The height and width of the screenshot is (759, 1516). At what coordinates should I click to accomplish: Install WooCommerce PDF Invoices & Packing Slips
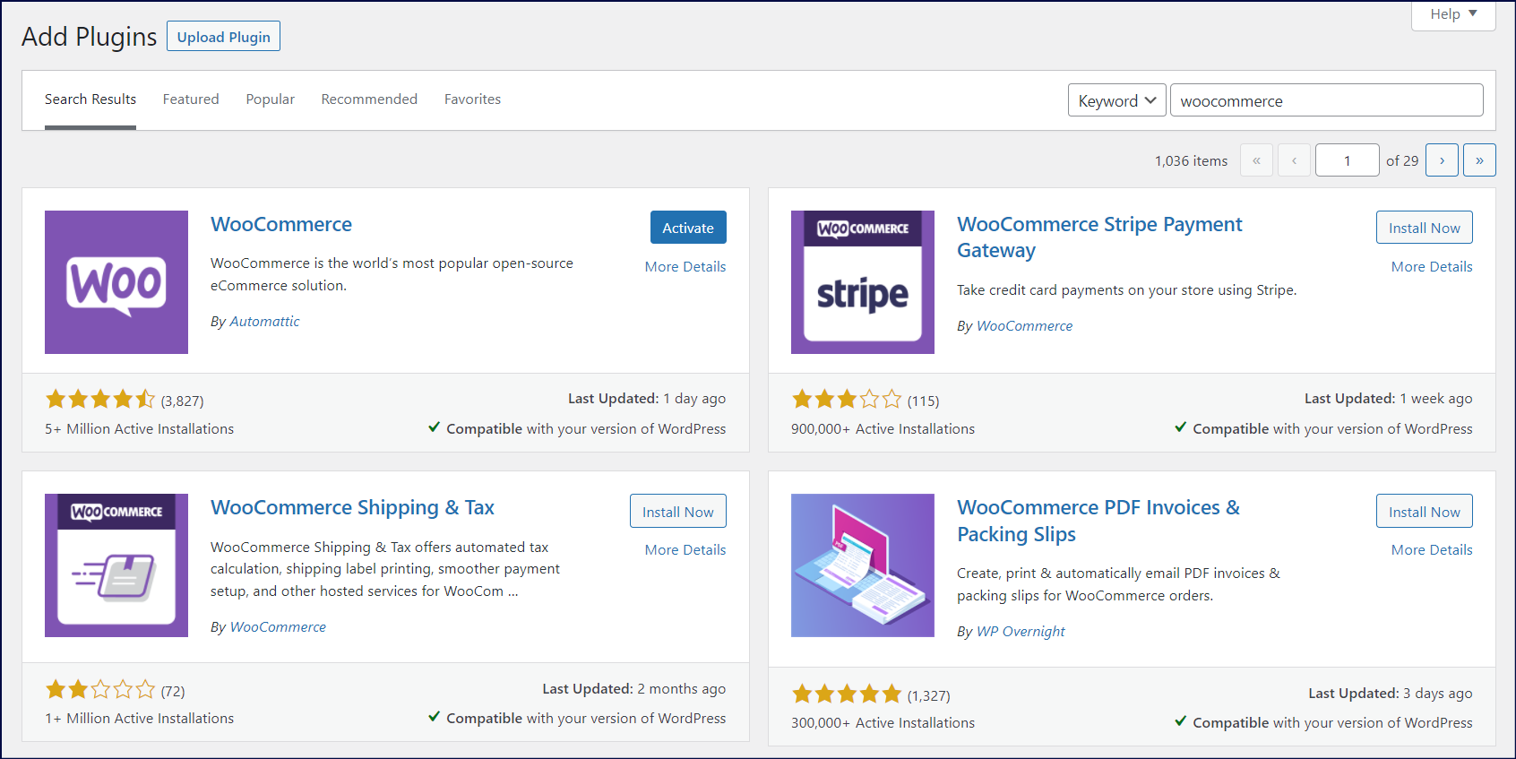(x=1424, y=511)
